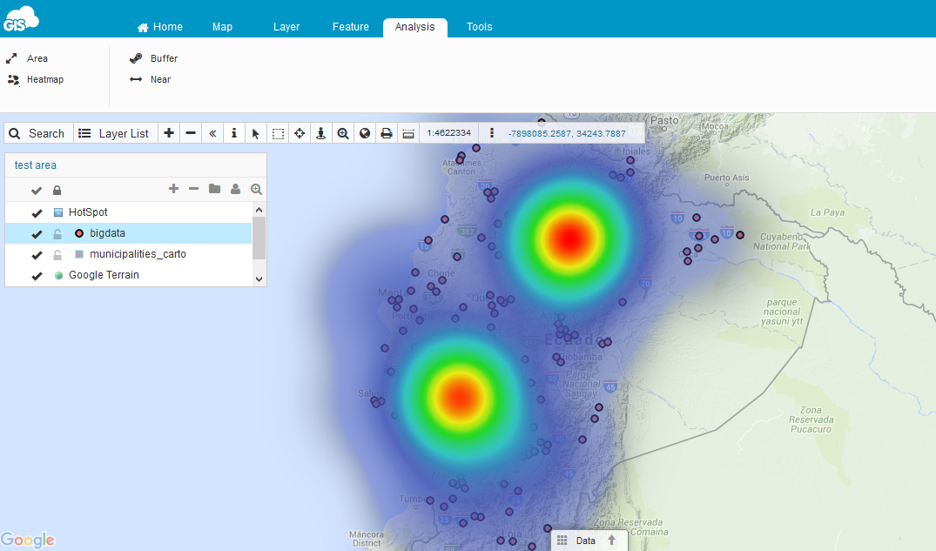Image resolution: width=936 pixels, height=551 pixels.
Task: Toggle HotSpot layer visibility checkmark
Action: (x=37, y=212)
